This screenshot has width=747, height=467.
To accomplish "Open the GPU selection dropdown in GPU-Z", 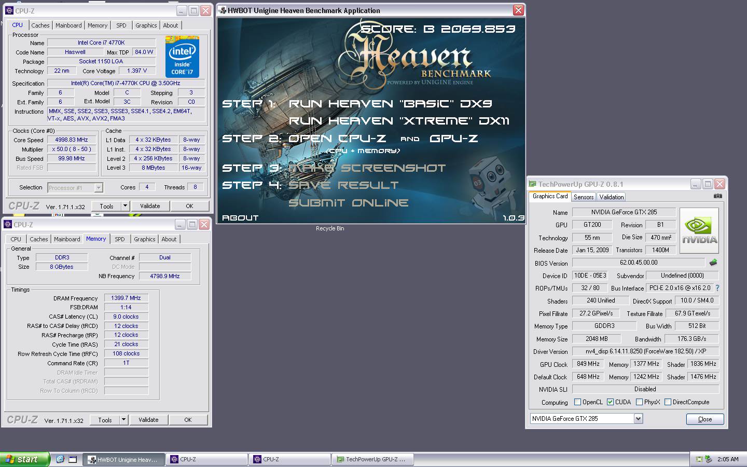I will pos(638,419).
